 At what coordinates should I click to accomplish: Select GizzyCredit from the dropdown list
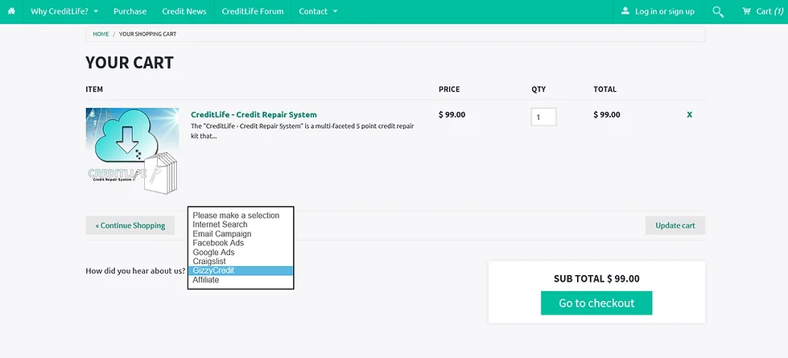[x=241, y=271]
